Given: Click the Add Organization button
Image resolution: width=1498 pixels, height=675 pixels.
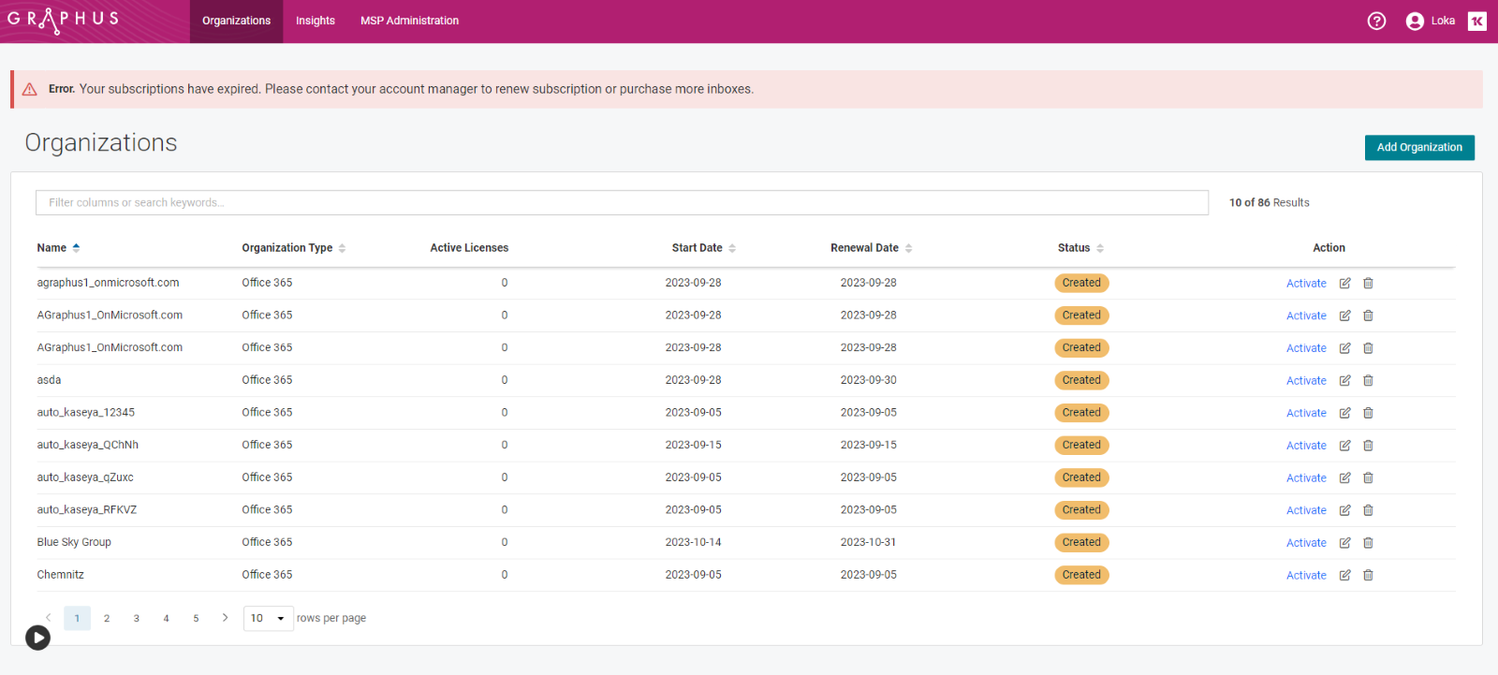Looking at the screenshot, I should (1418, 147).
